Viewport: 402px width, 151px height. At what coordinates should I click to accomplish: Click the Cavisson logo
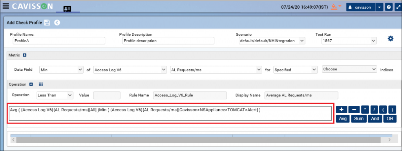point(32,6)
